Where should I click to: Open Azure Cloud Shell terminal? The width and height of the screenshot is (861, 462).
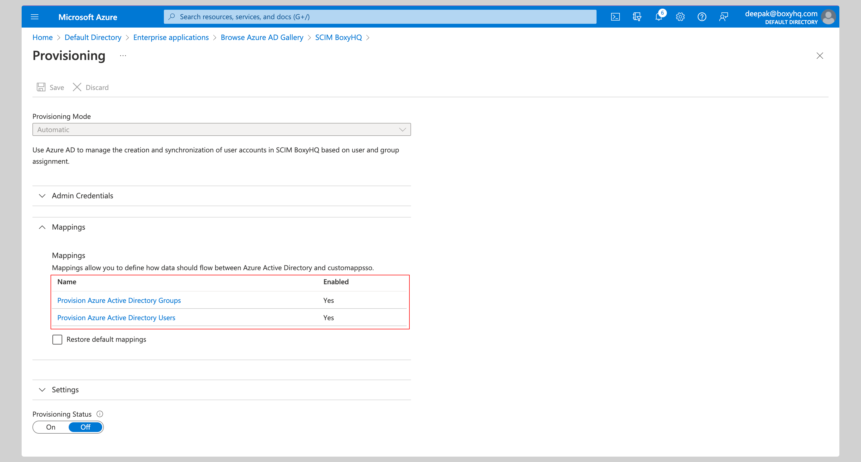[x=615, y=16]
